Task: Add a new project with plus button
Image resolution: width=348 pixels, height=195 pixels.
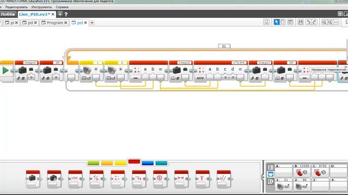Action: [x=60, y=15]
